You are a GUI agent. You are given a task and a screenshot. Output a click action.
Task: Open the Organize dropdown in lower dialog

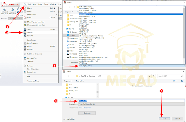click(68, 81)
